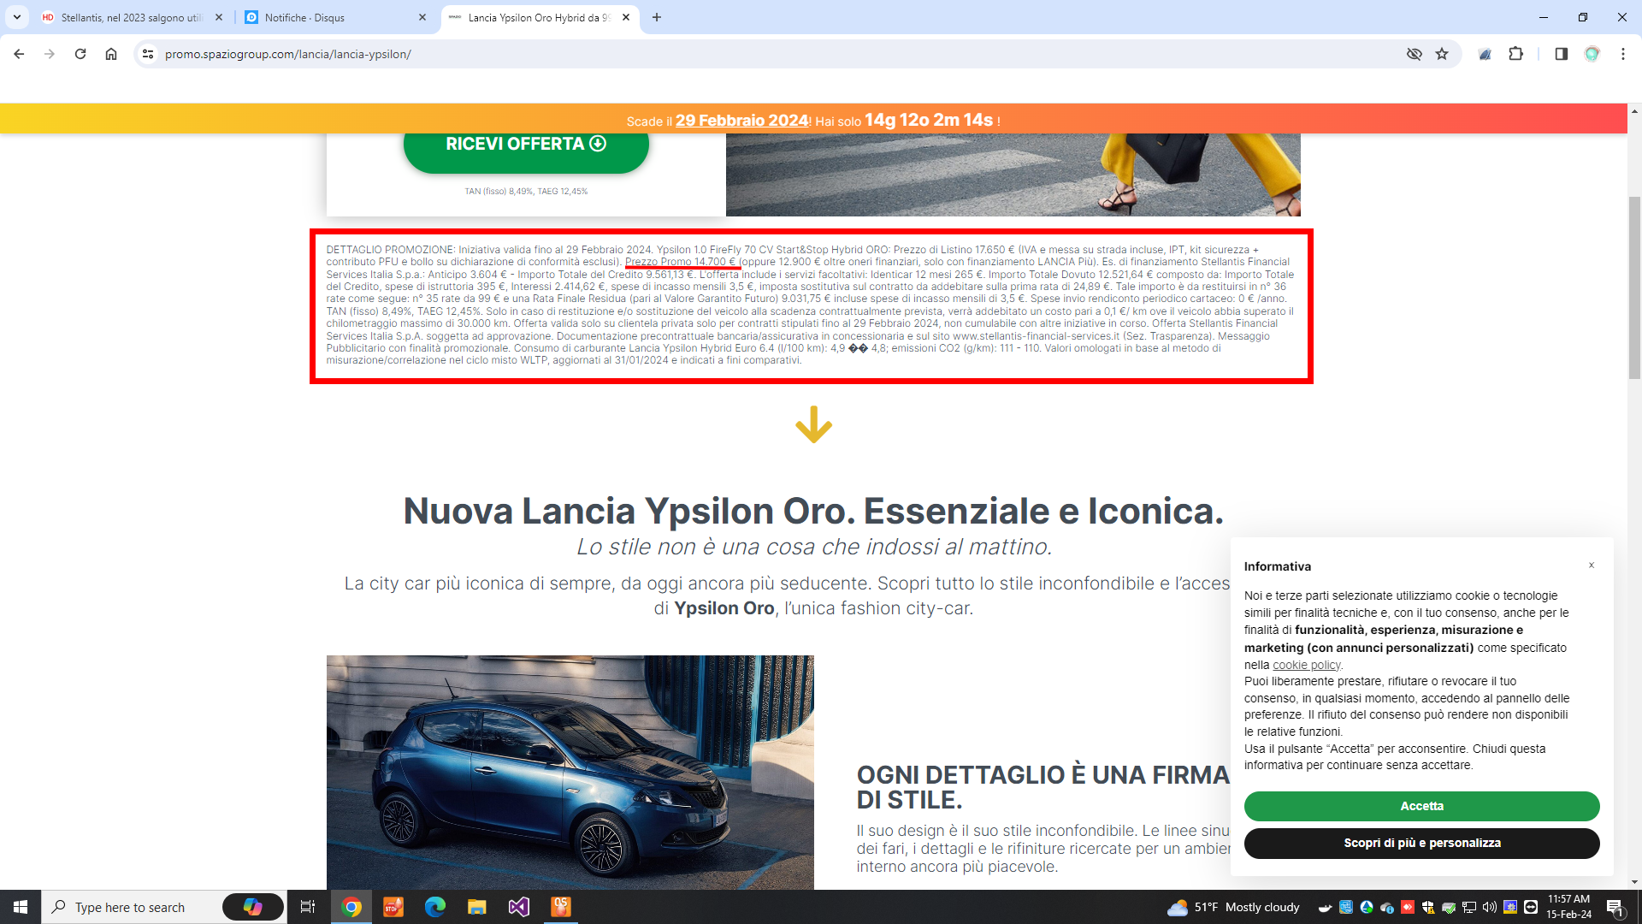The width and height of the screenshot is (1642, 924).
Task: Accept cookies with the Accetta button
Action: click(x=1421, y=806)
